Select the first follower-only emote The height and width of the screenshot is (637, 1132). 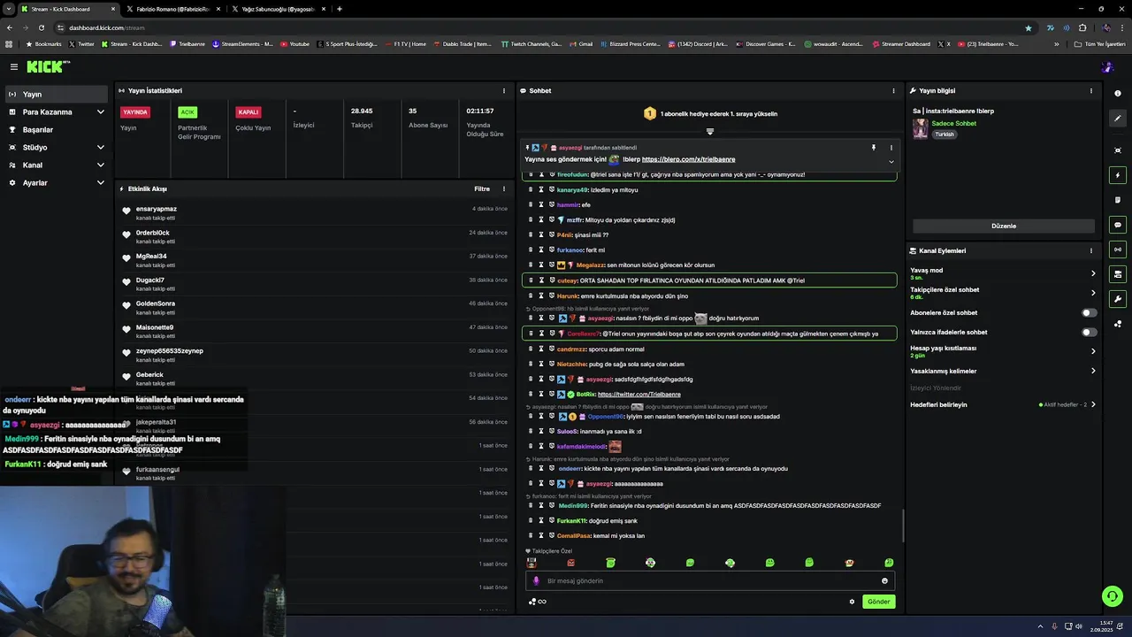(x=532, y=563)
